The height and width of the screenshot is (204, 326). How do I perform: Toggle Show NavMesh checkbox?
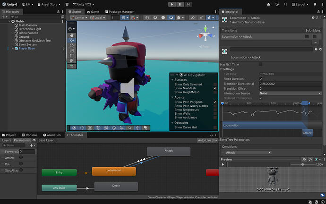215,88
